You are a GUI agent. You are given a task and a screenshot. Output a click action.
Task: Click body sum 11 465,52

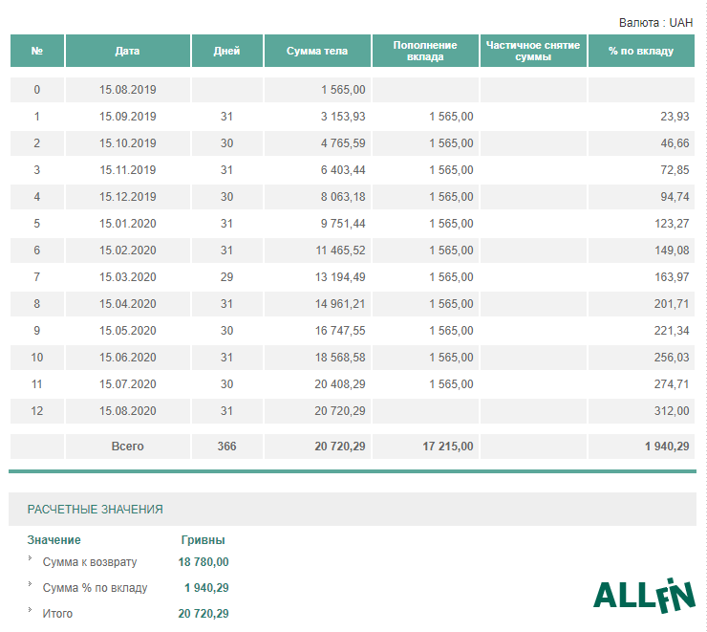click(x=340, y=251)
